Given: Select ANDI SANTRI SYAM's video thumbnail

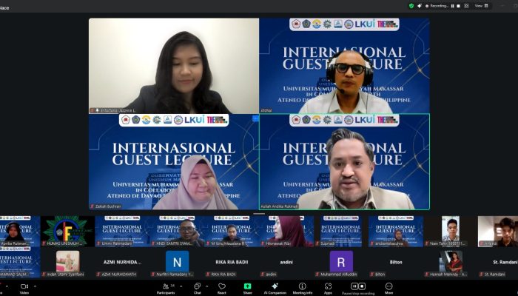Looking at the screenshot, I should 177,231.
